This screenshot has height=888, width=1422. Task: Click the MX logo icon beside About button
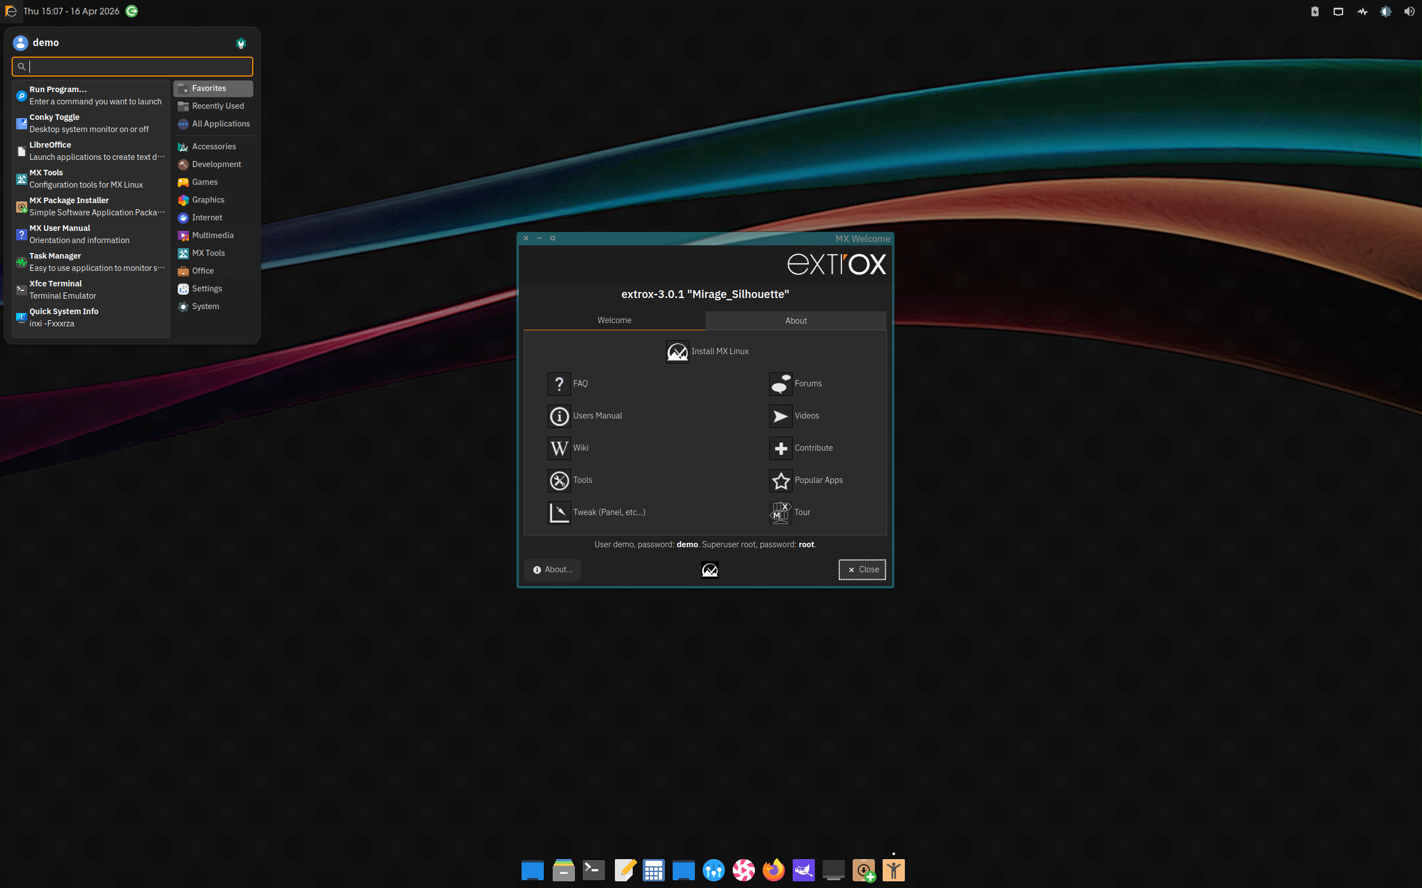click(x=709, y=569)
